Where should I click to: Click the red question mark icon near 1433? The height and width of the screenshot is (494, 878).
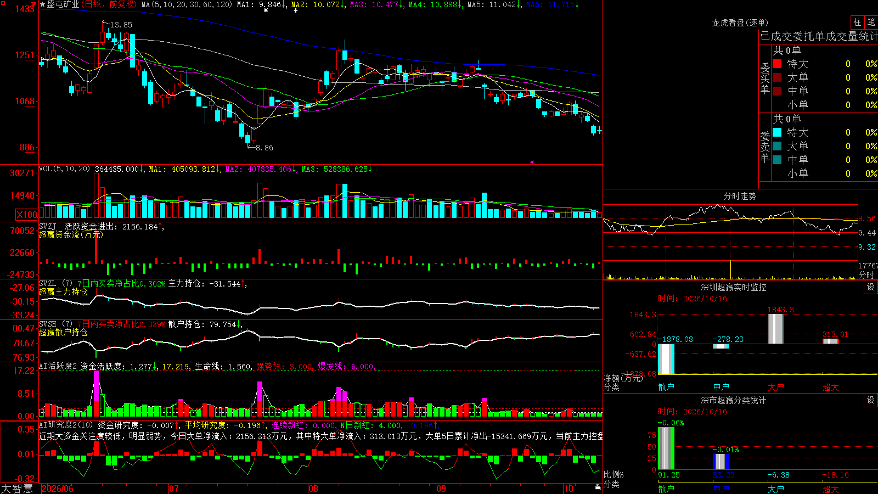[x=33, y=5]
